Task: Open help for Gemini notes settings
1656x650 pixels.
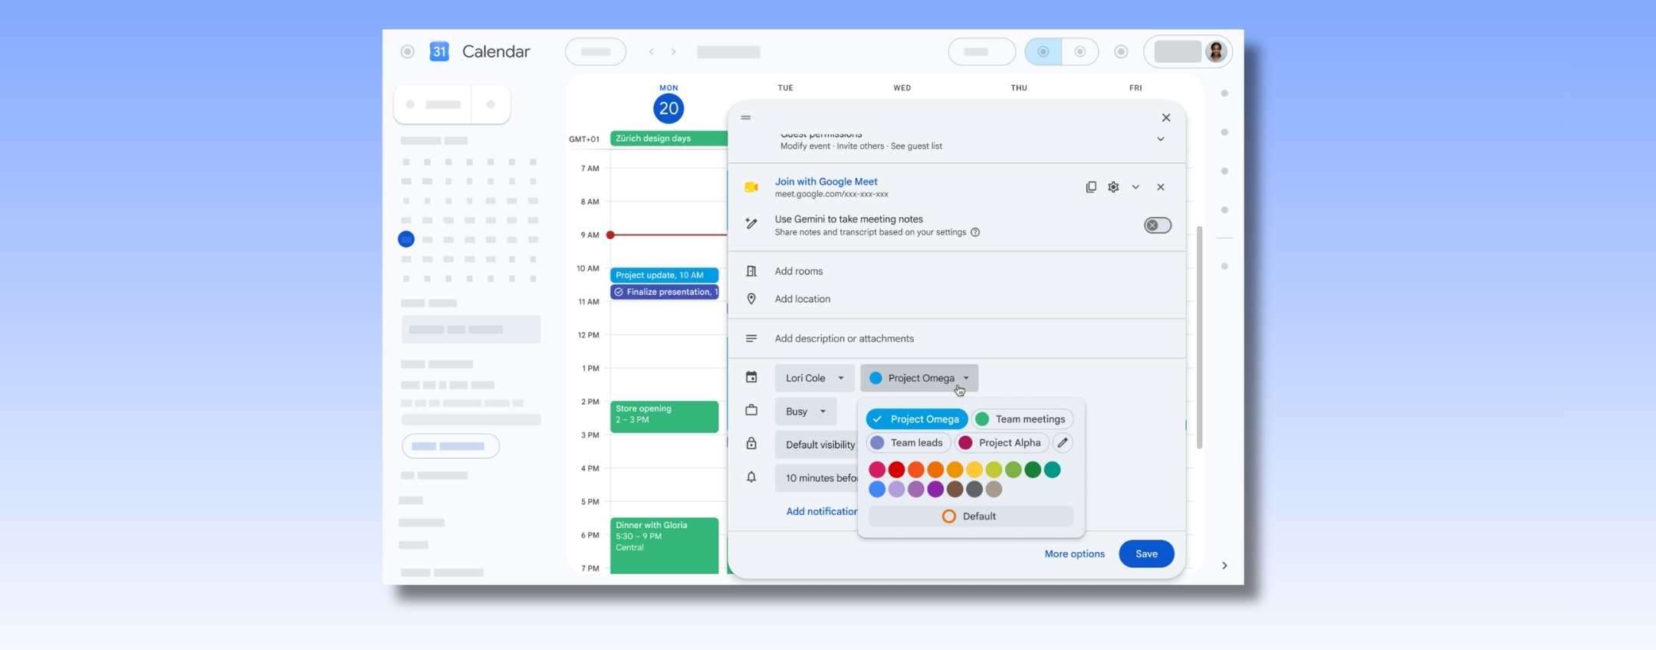Action: coord(975,232)
